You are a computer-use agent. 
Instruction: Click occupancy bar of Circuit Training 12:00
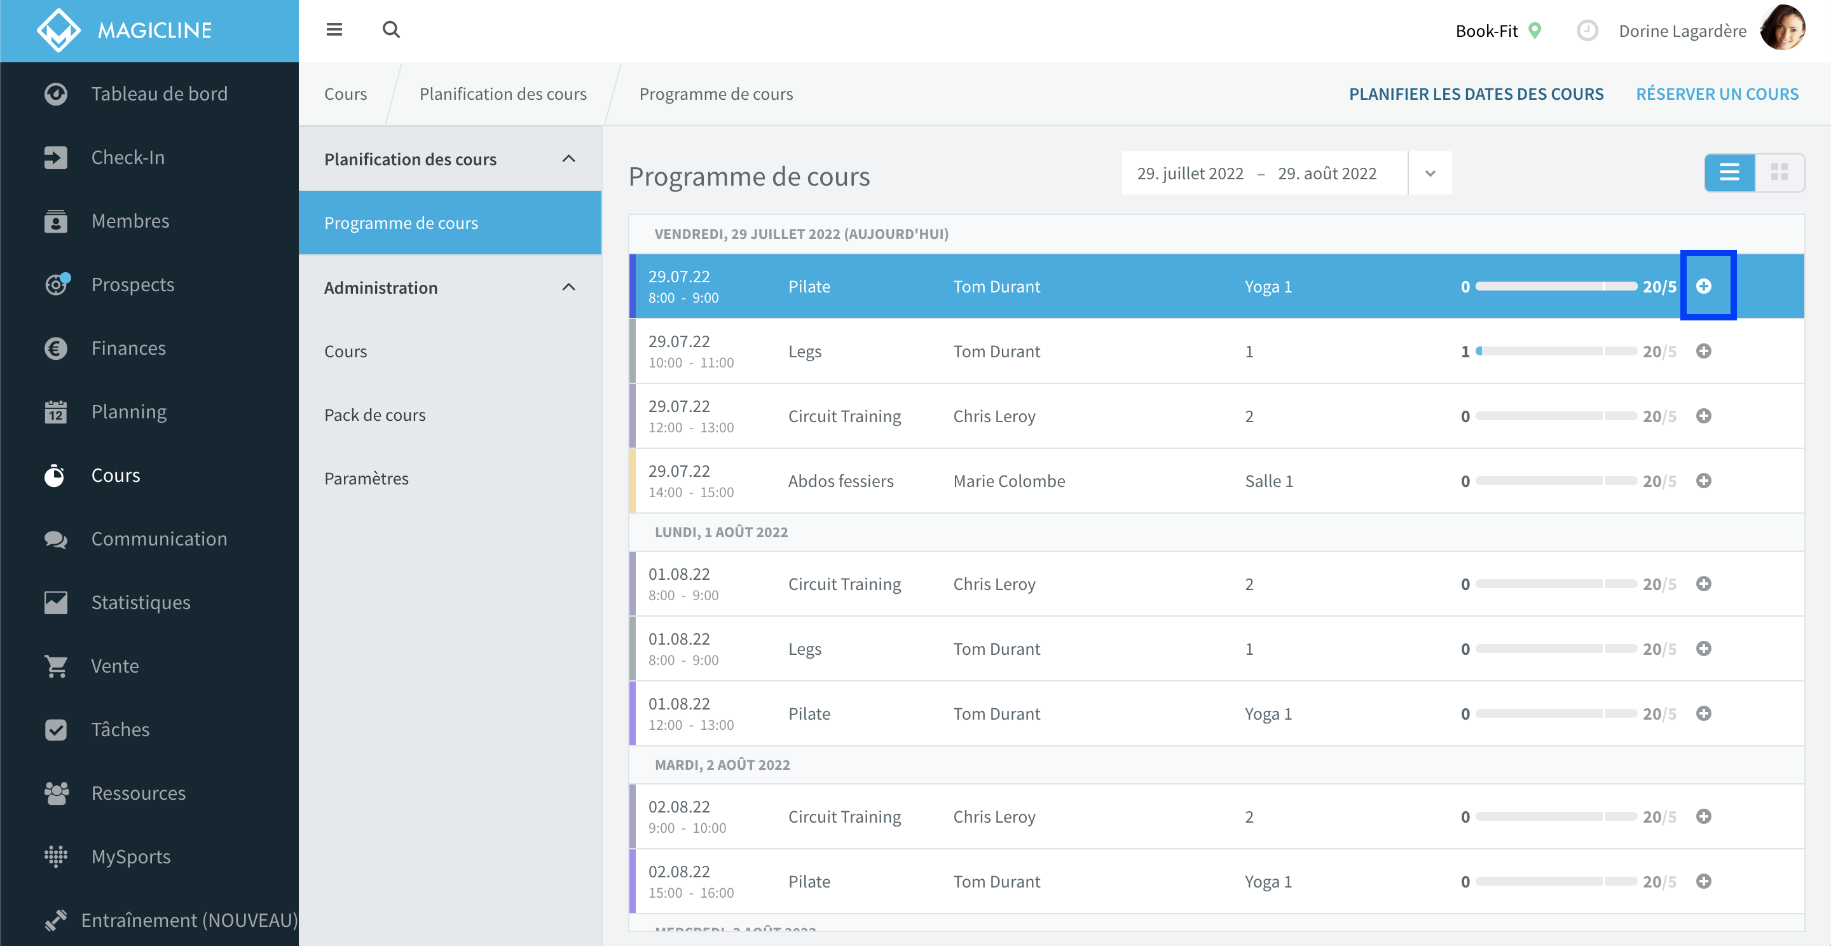[1556, 416]
